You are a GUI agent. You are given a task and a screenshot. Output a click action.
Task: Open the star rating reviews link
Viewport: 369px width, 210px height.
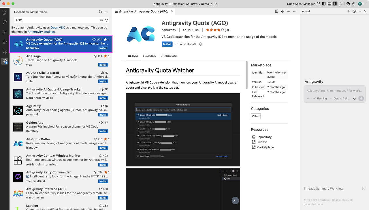(217, 30)
